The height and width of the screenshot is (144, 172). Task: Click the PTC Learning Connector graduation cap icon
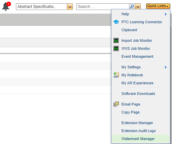click(116, 22)
